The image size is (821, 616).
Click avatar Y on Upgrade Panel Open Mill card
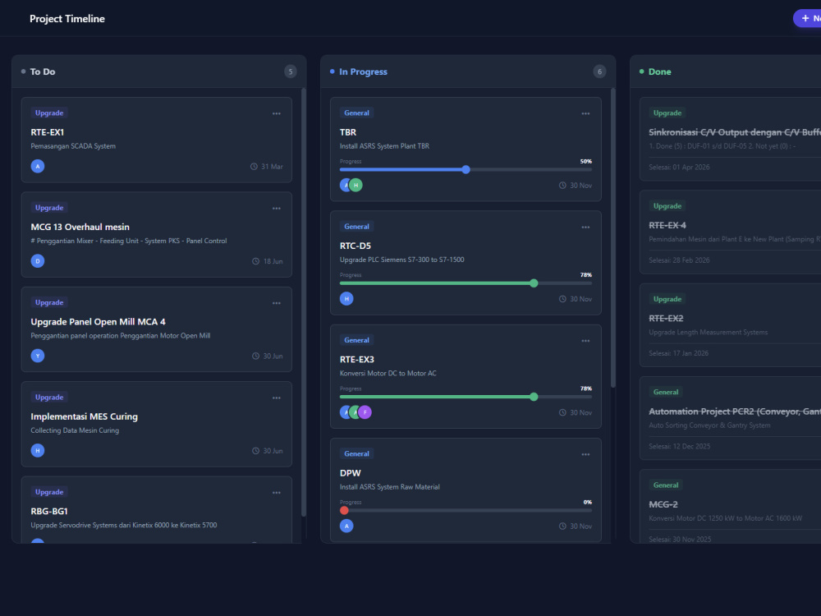point(38,356)
